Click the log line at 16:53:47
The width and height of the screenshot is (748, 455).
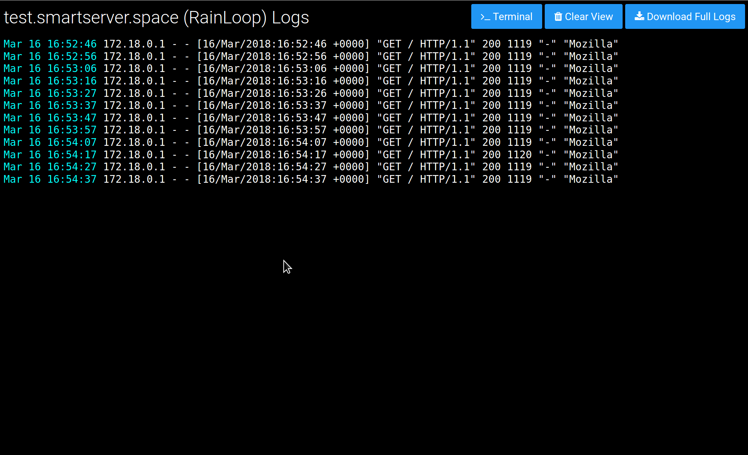tap(310, 118)
